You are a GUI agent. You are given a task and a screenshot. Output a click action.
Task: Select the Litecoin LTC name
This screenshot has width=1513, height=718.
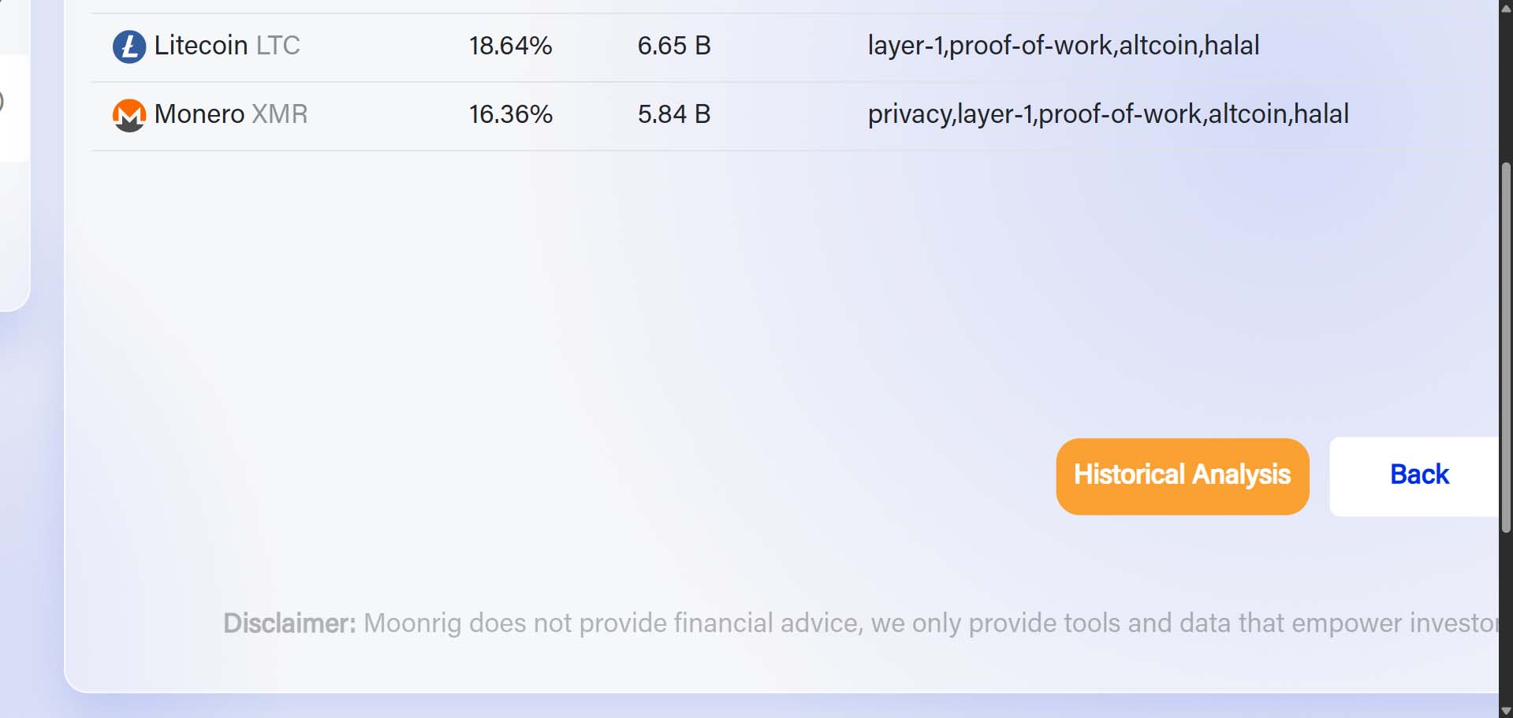coord(227,46)
